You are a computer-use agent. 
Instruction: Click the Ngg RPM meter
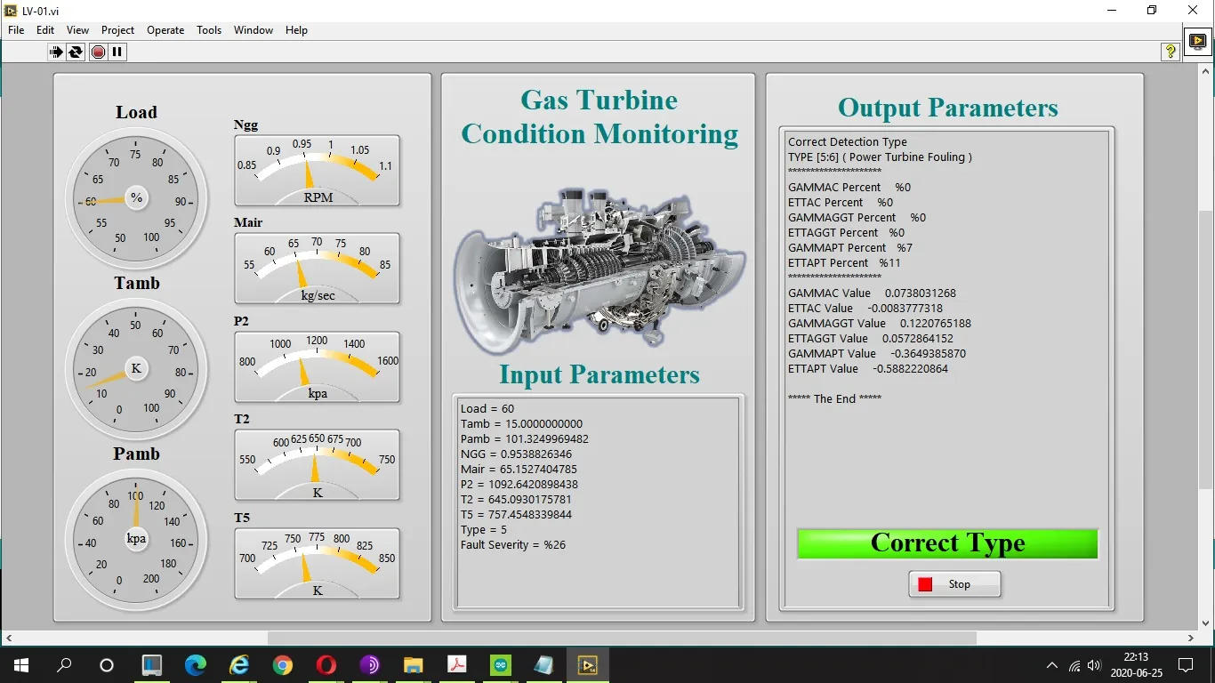point(317,171)
